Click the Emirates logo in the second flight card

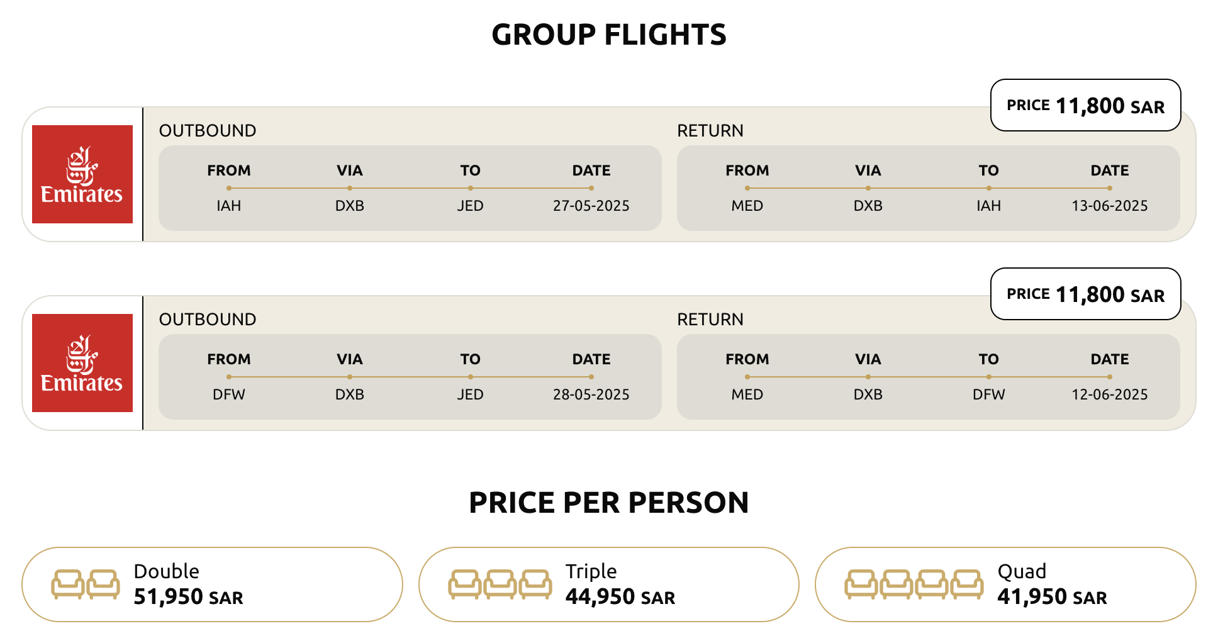[82, 363]
